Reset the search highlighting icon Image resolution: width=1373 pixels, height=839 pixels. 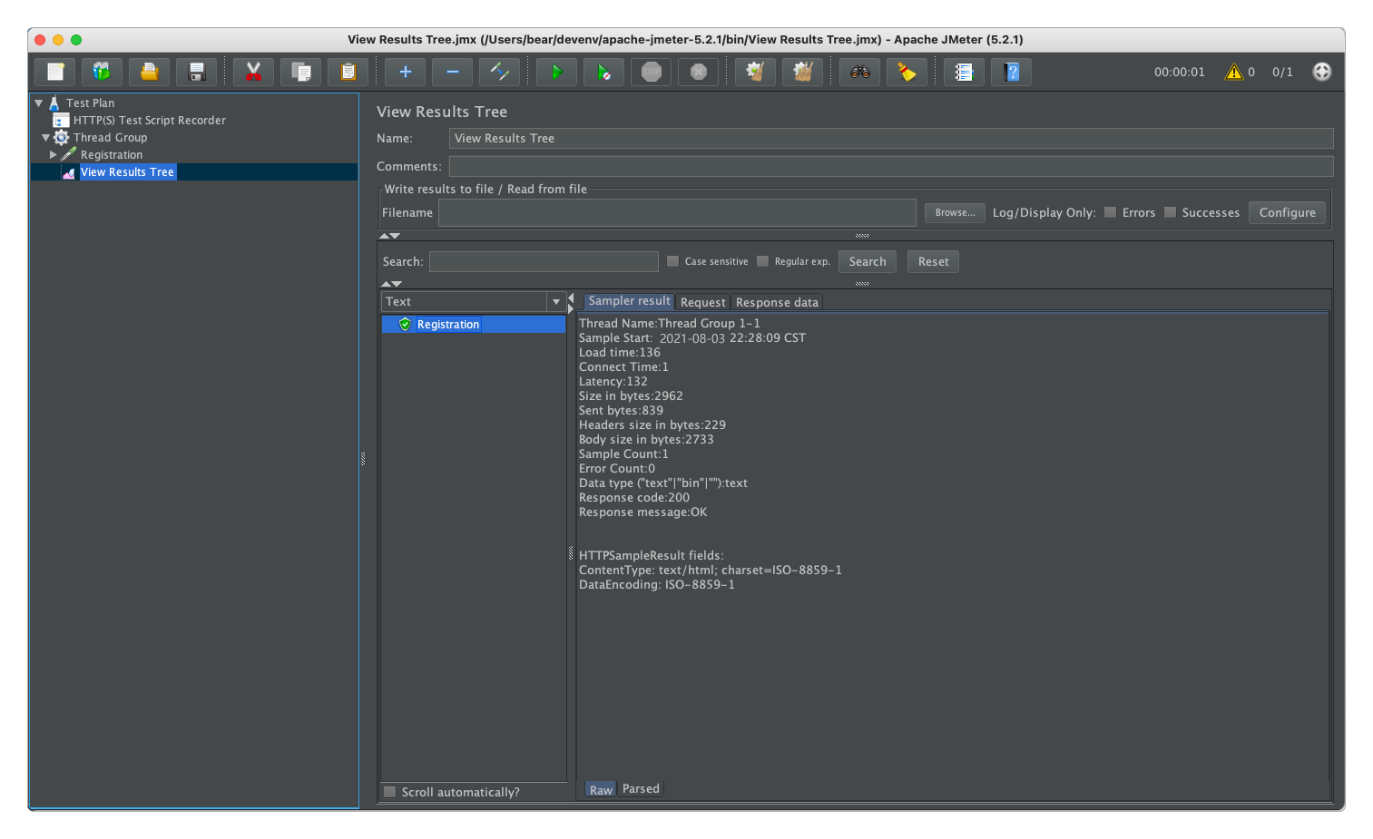pos(907,72)
